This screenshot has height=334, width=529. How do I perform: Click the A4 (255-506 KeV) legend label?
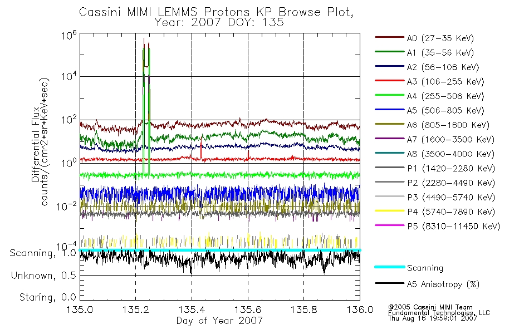445,96
